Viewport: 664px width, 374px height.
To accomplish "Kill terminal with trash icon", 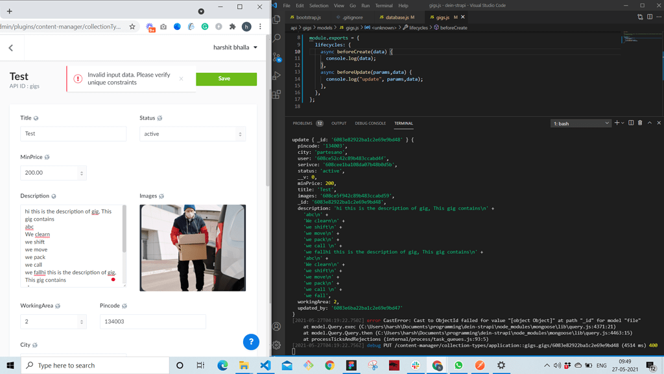I will tap(640, 123).
